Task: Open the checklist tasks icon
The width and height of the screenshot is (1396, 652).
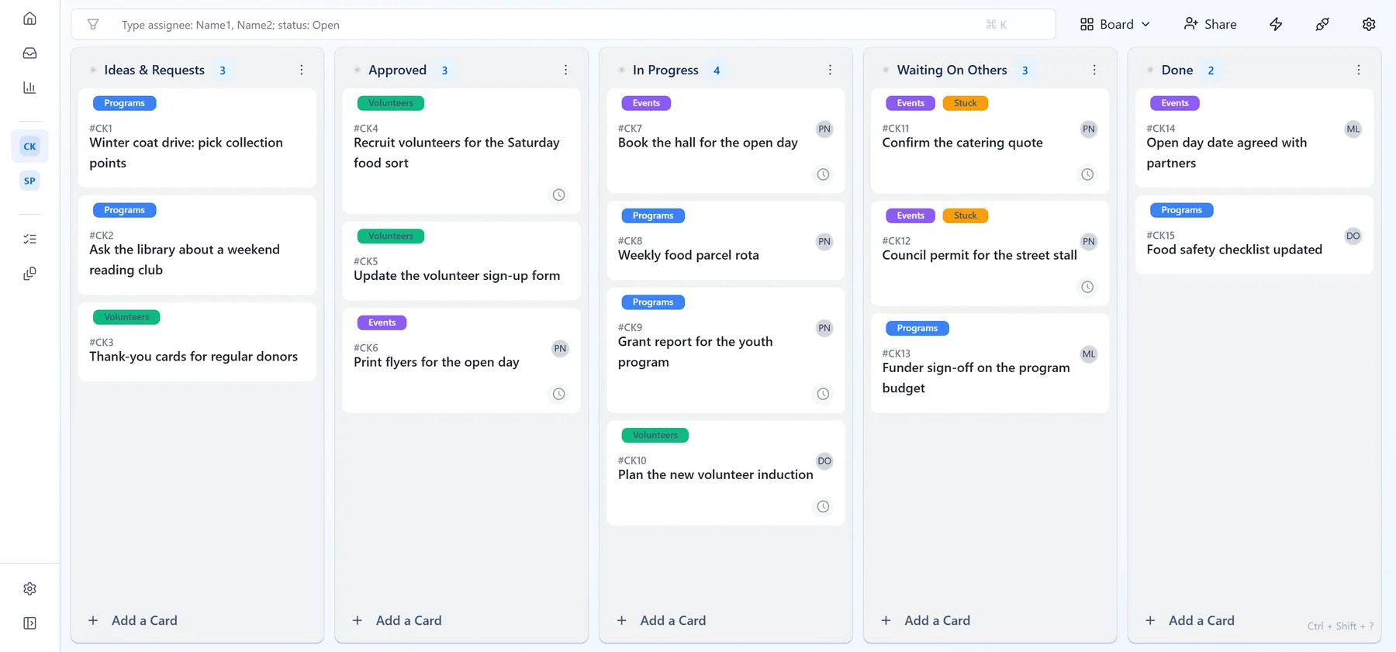Action: coord(29,239)
